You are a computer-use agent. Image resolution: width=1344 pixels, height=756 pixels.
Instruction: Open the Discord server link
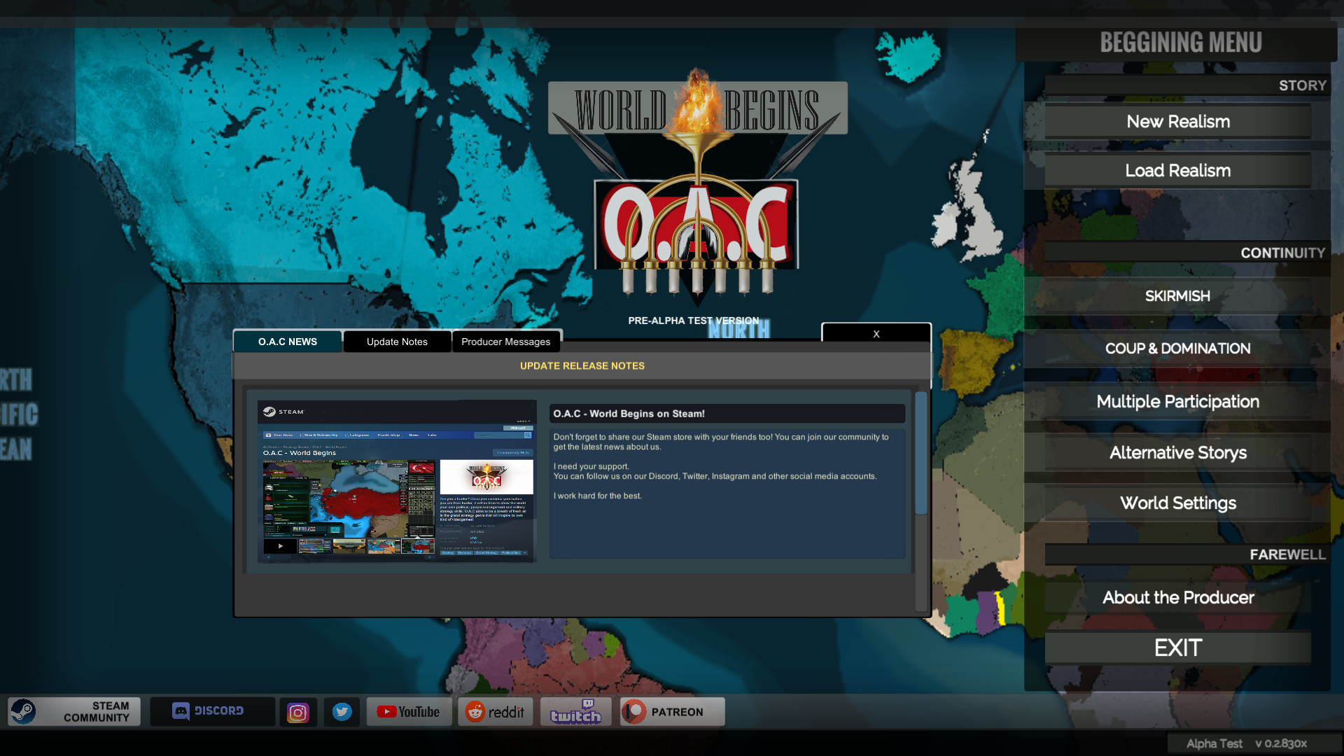212,711
